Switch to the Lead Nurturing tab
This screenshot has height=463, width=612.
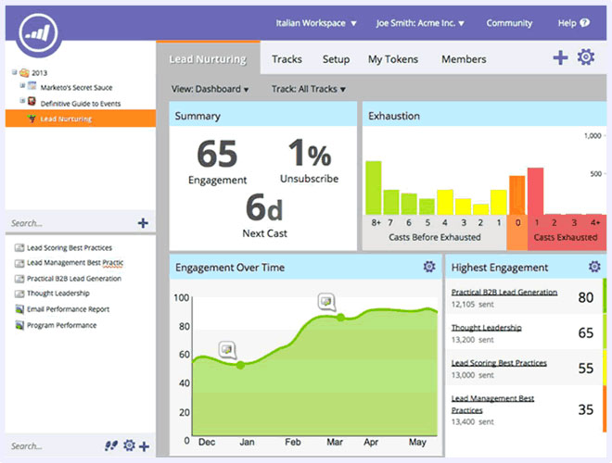point(208,59)
